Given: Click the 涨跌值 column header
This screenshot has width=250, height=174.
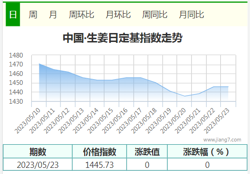Looking at the screenshot, I should (x=147, y=151).
